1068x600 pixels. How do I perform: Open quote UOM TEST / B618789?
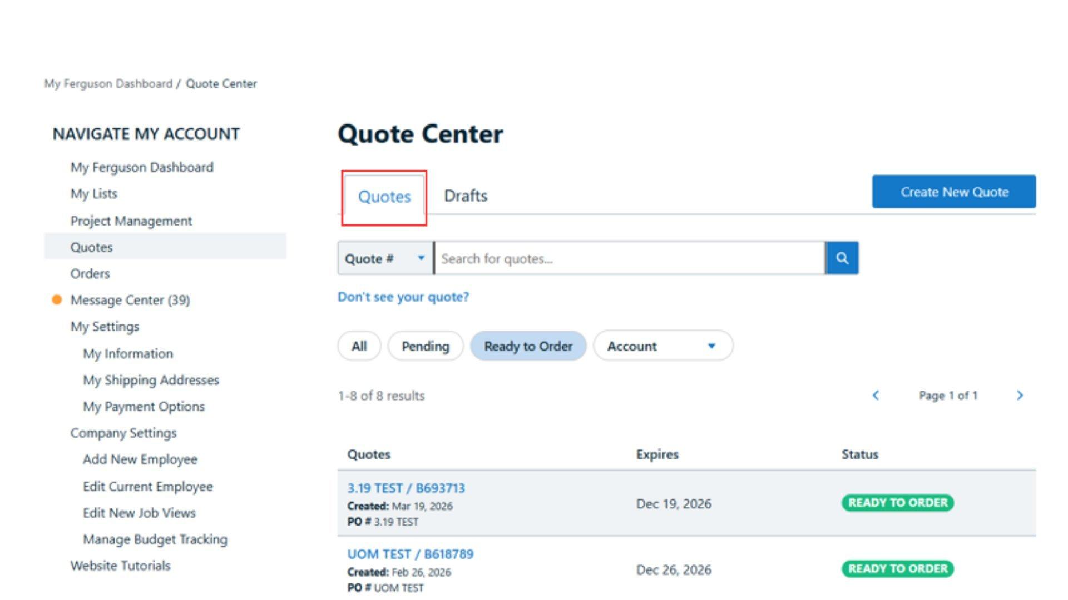click(x=411, y=554)
